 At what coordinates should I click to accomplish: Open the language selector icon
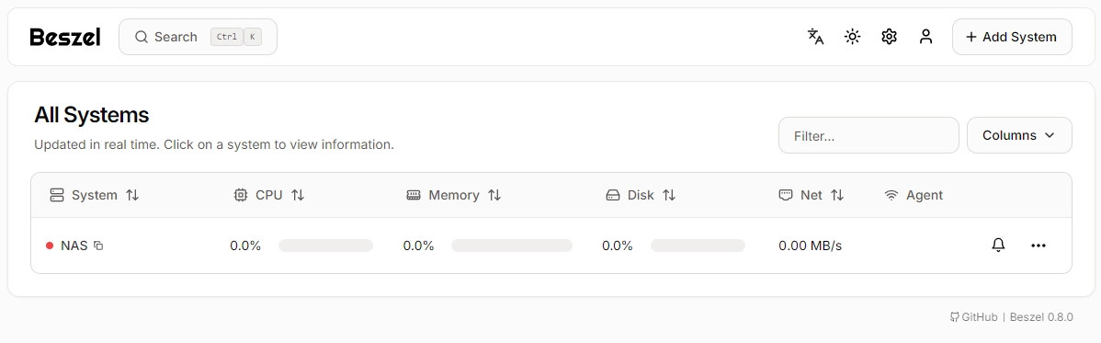(x=815, y=37)
